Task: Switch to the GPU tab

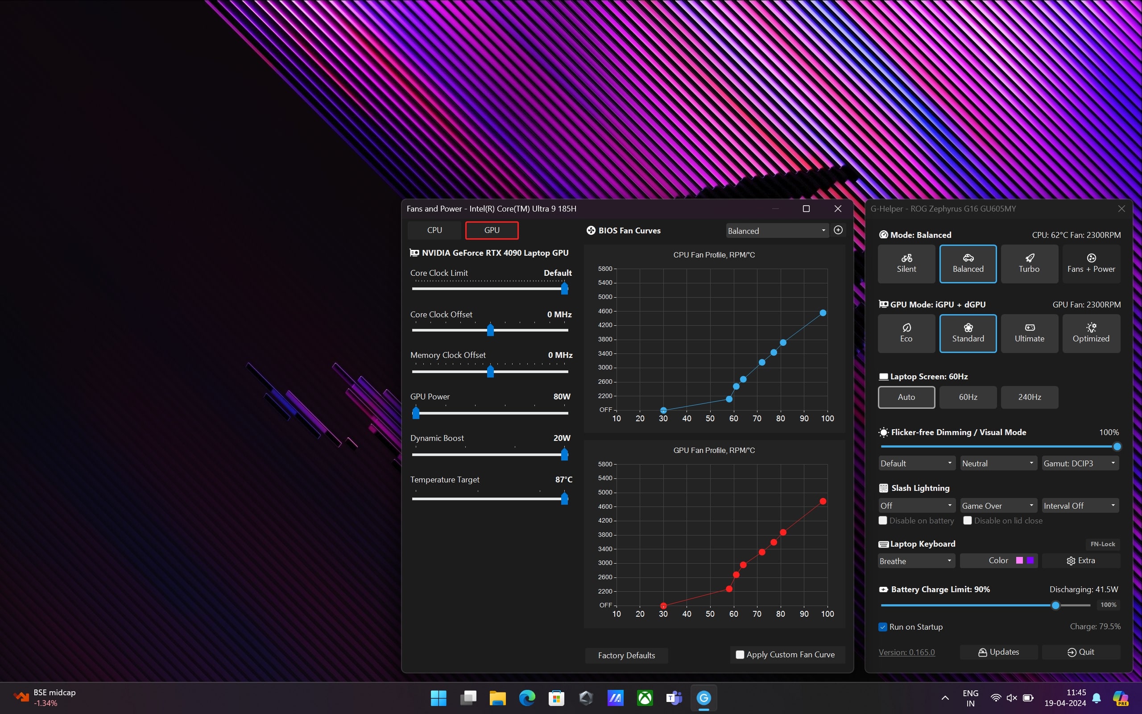Action: [492, 230]
